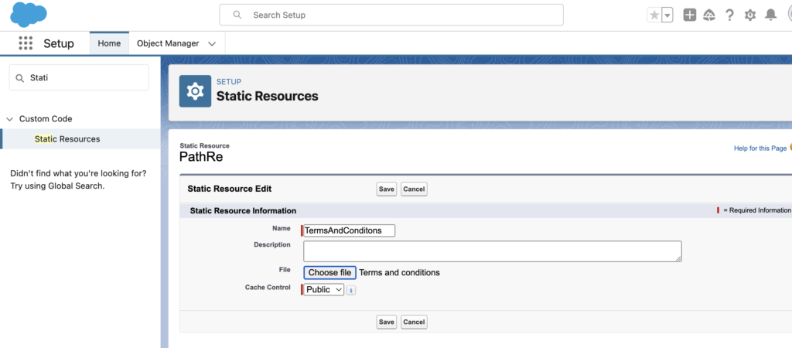The height and width of the screenshot is (348, 792).
Task: View notifications bell
Action: [x=770, y=15]
